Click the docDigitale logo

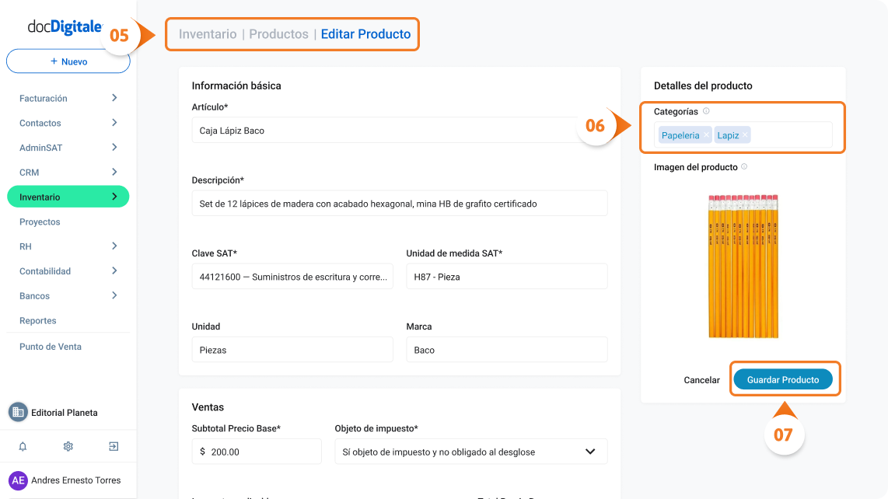(x=65, y=26)
